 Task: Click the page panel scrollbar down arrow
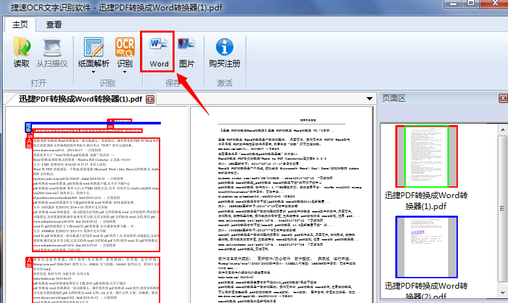coord(503,293)
